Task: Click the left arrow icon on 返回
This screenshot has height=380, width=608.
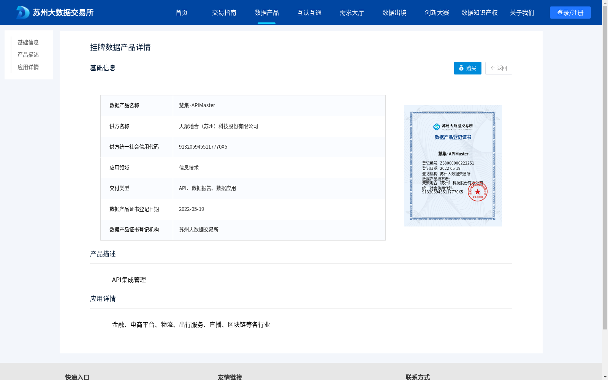Action: click(493, 68)
